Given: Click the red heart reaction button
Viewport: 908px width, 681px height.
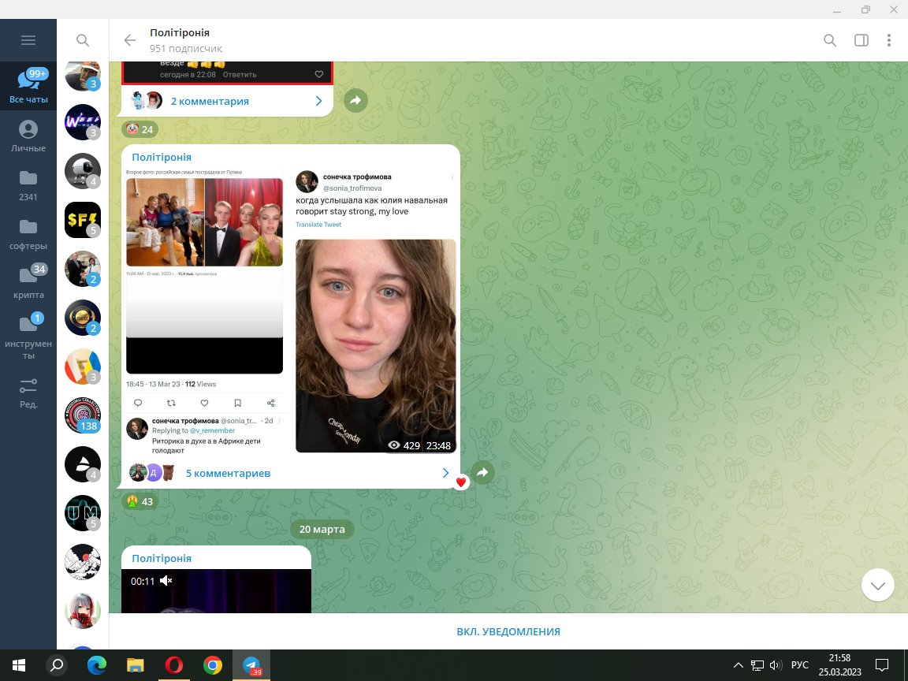Looking at the screenshot, I should click(461, 482).
